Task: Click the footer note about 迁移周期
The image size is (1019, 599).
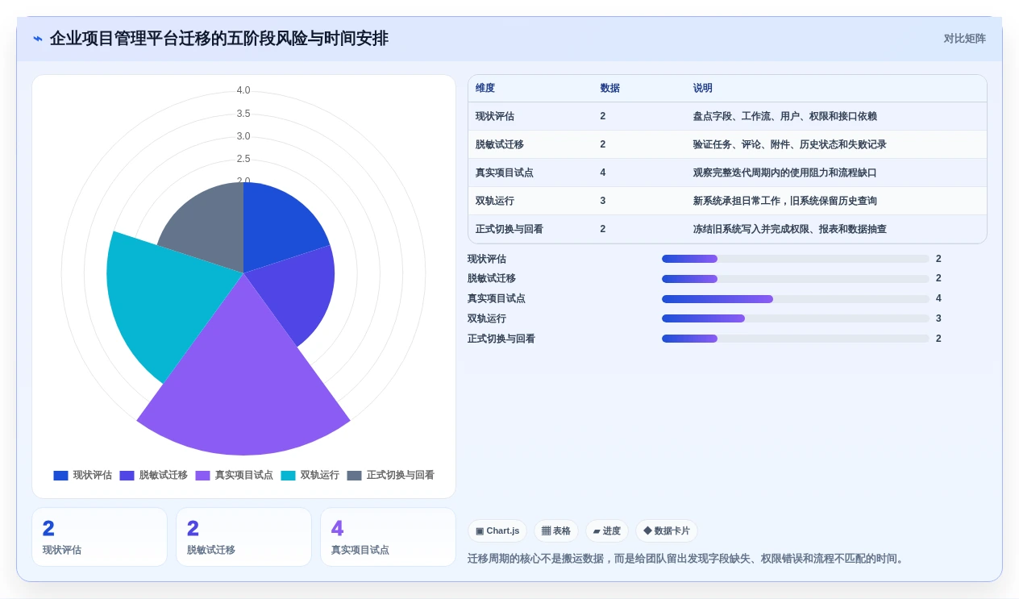Action: point(687,559)
